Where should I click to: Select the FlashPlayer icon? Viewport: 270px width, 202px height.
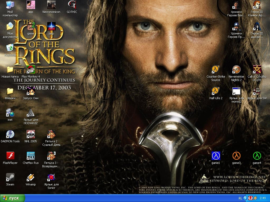point(10,156)
